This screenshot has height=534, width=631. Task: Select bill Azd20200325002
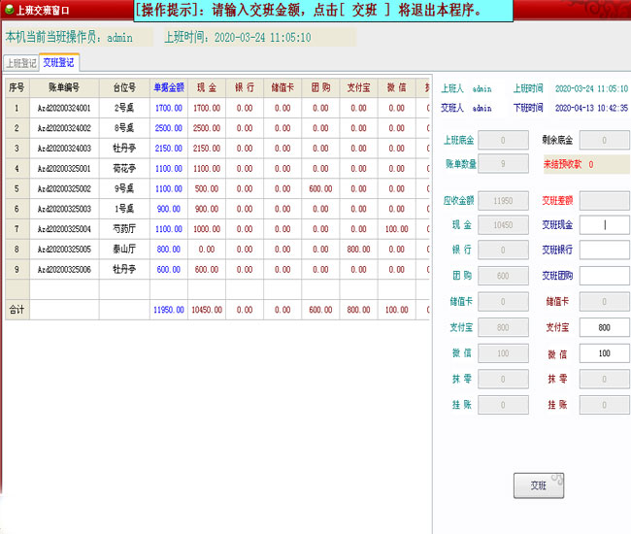(x=64, y=188)
